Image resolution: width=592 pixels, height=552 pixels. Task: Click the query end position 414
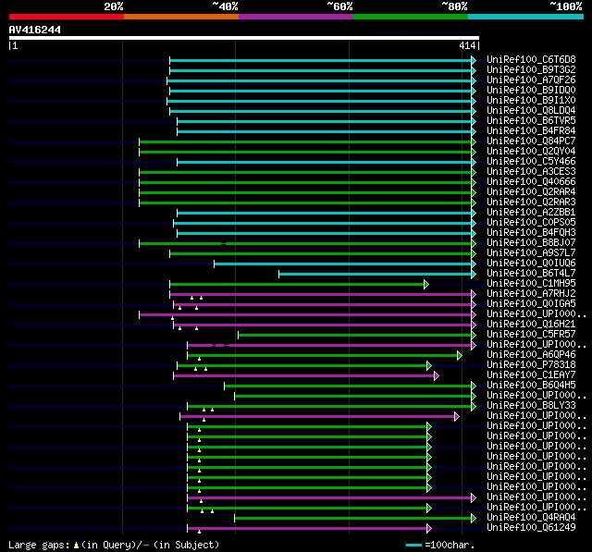[x=467, y=45]
